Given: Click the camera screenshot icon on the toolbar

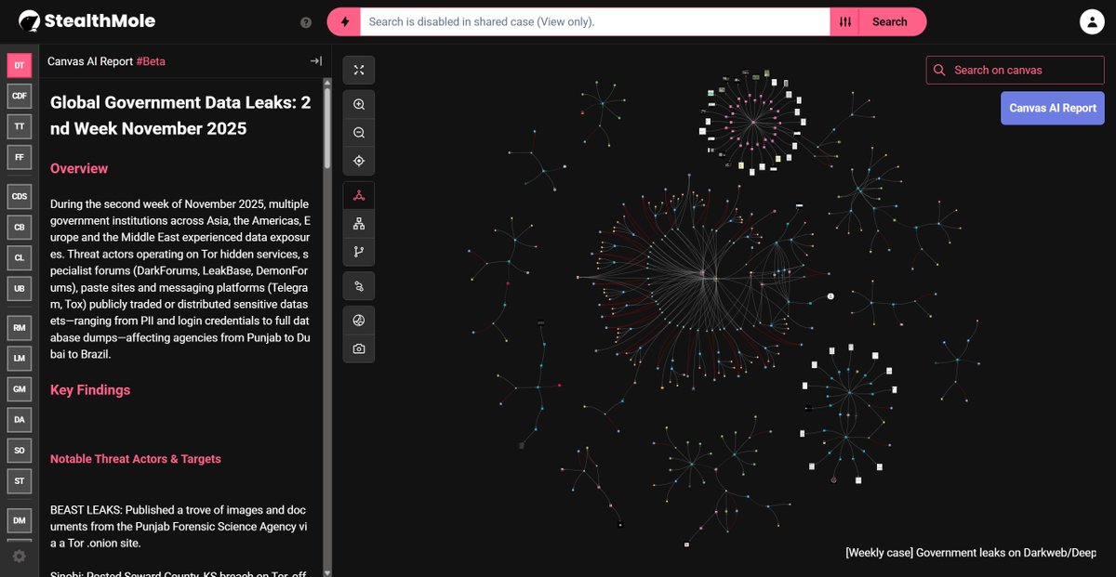Looking at the screenshot, I should pyautogui.click(x=358, y=348).
